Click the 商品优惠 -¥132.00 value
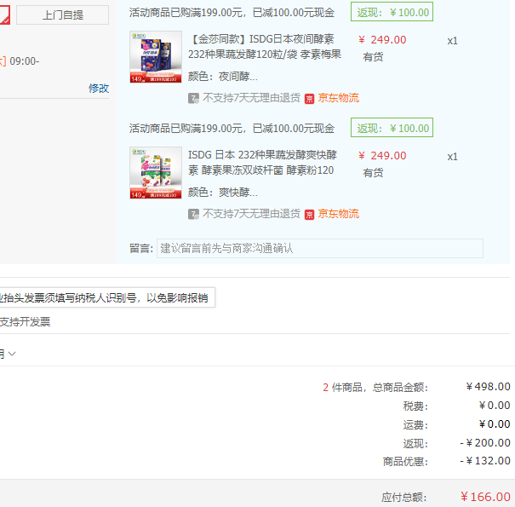515x507 pixels. [485, 461]
